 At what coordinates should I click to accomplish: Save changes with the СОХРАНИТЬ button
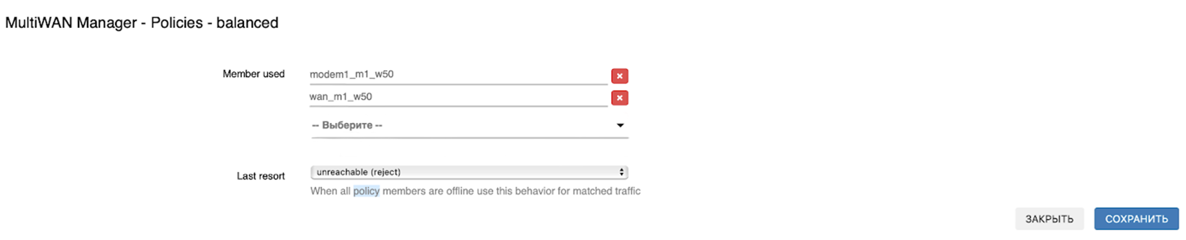click(1136, 219)
